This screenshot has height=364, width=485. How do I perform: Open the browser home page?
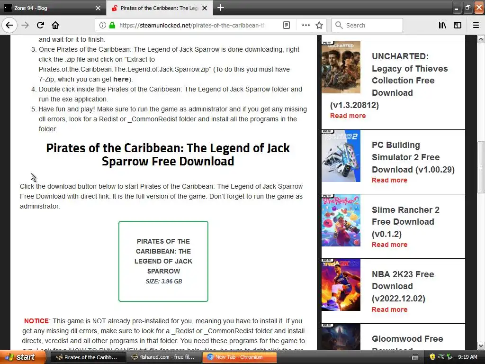point(55,25)
